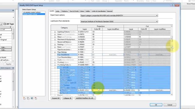Click the M-EQPM projection layer cell
Screen dimensions: 195x109
[x=85, y=40]
